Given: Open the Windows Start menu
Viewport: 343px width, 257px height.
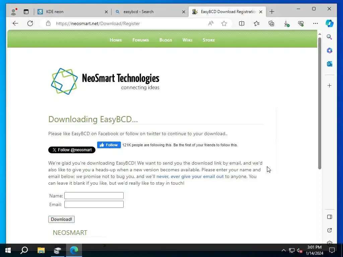Looking at the screenshot, I should [8, 250].
